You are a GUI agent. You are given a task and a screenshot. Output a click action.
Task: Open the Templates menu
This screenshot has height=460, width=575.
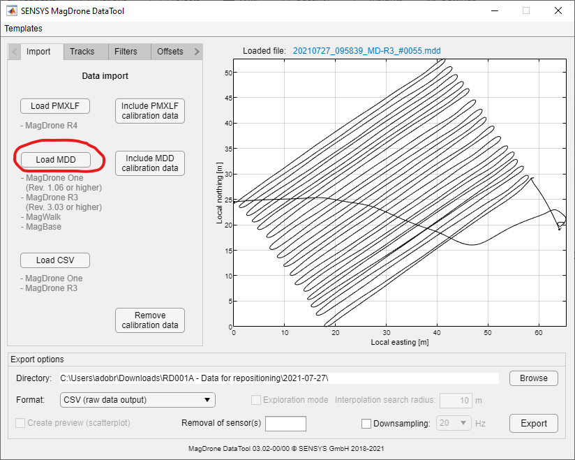(x=24, y=29)
